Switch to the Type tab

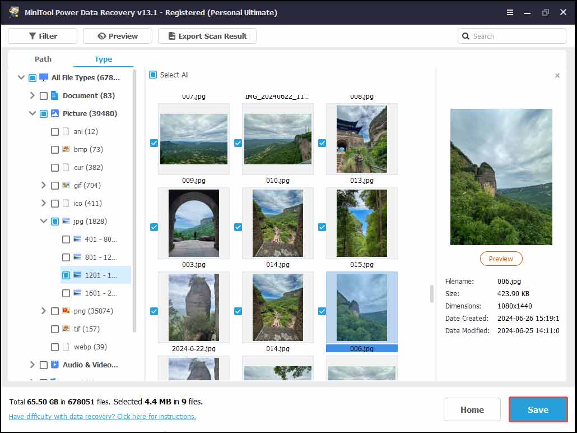pyautogui.click(x=103, y=59)
